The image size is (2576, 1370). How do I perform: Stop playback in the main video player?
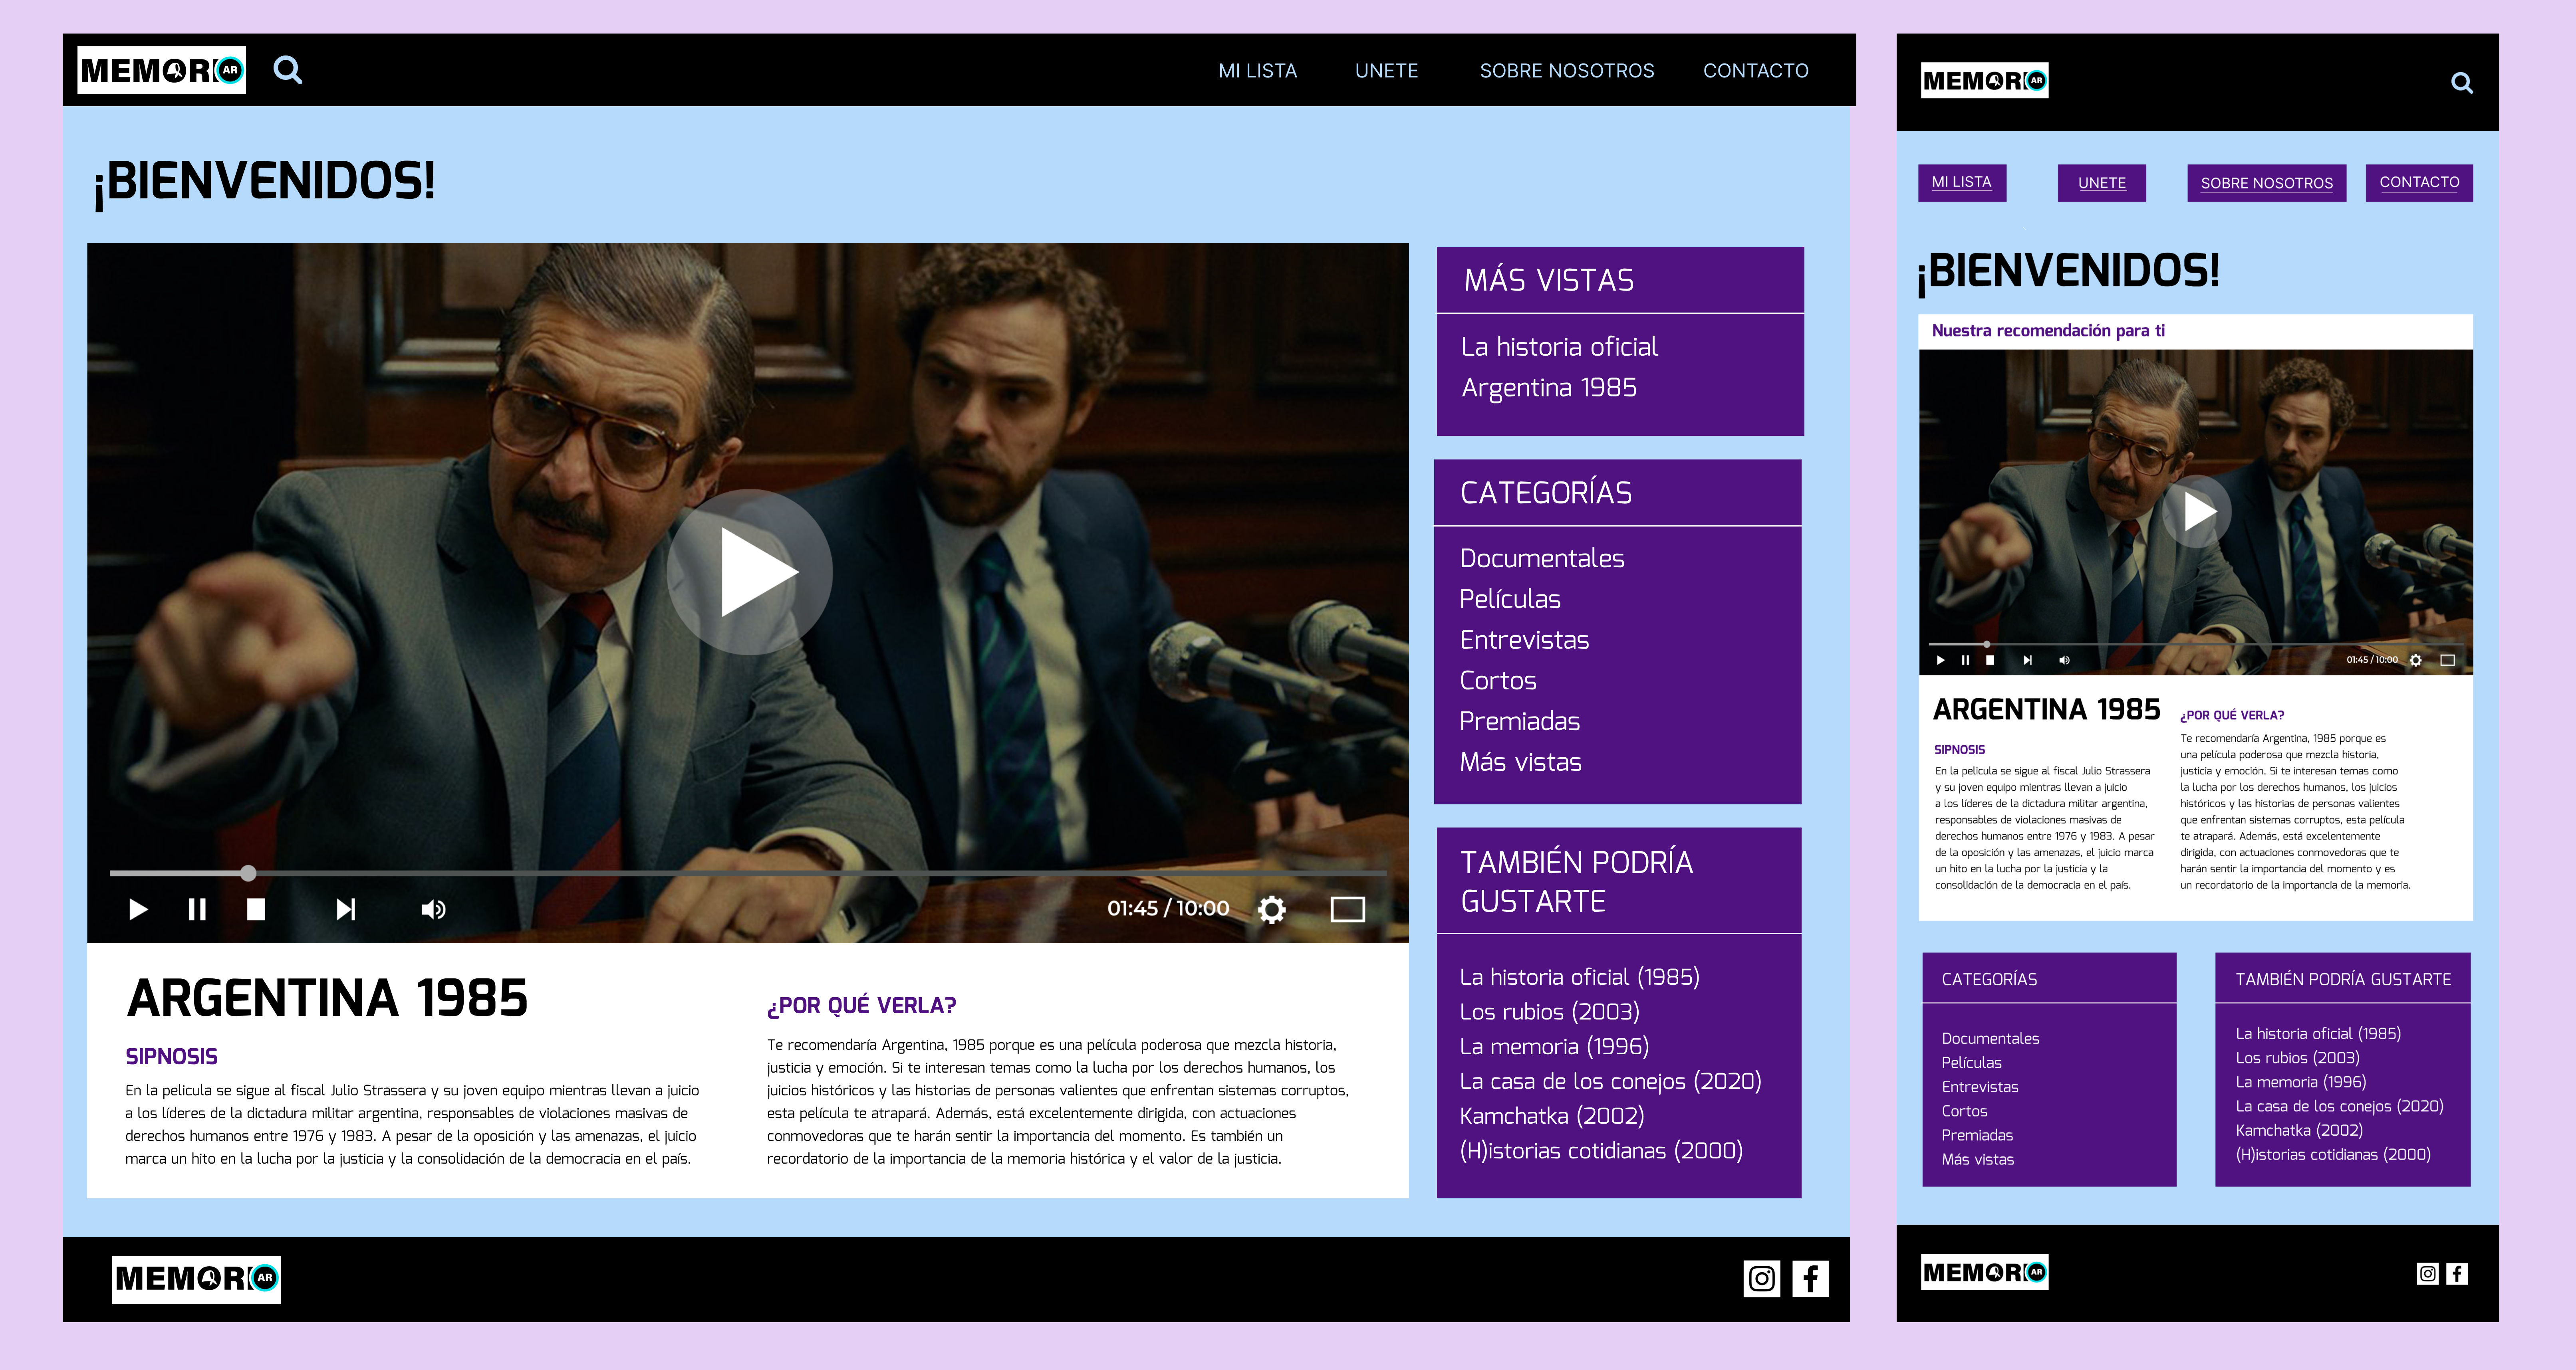[256, 909]
